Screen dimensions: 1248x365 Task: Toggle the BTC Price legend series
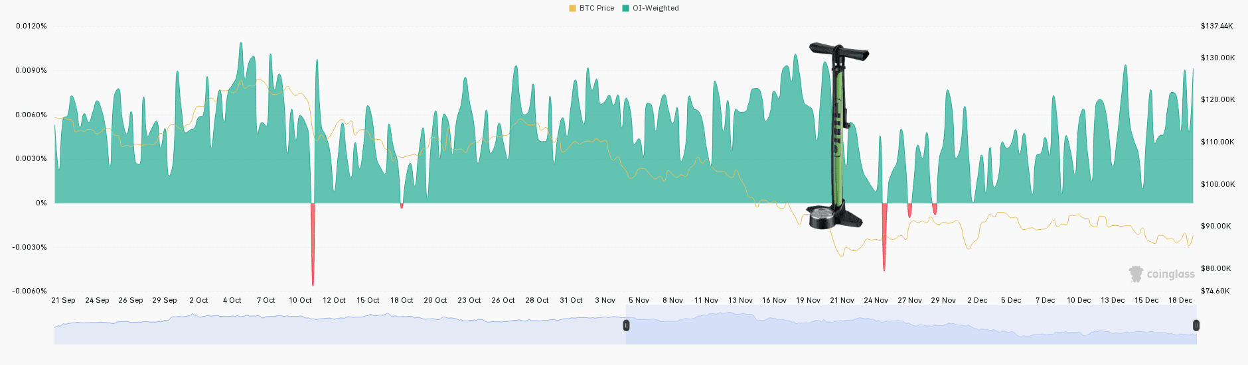(x=591, y=8)
